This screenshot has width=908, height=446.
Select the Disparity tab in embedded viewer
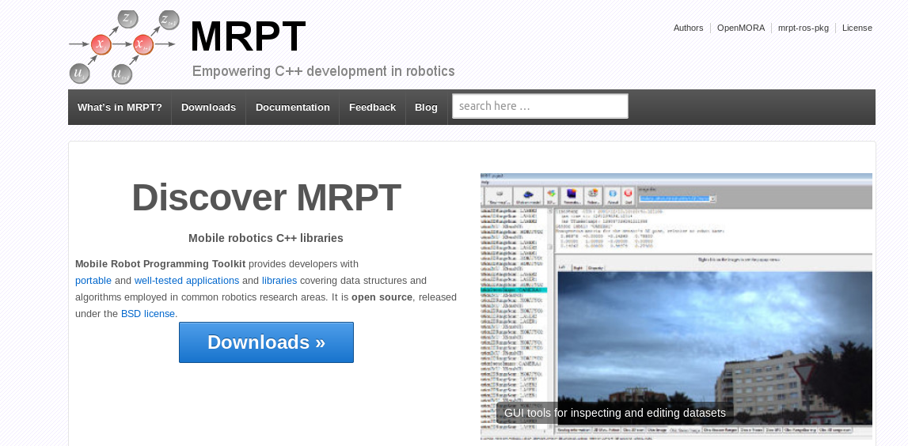[595, 268]
